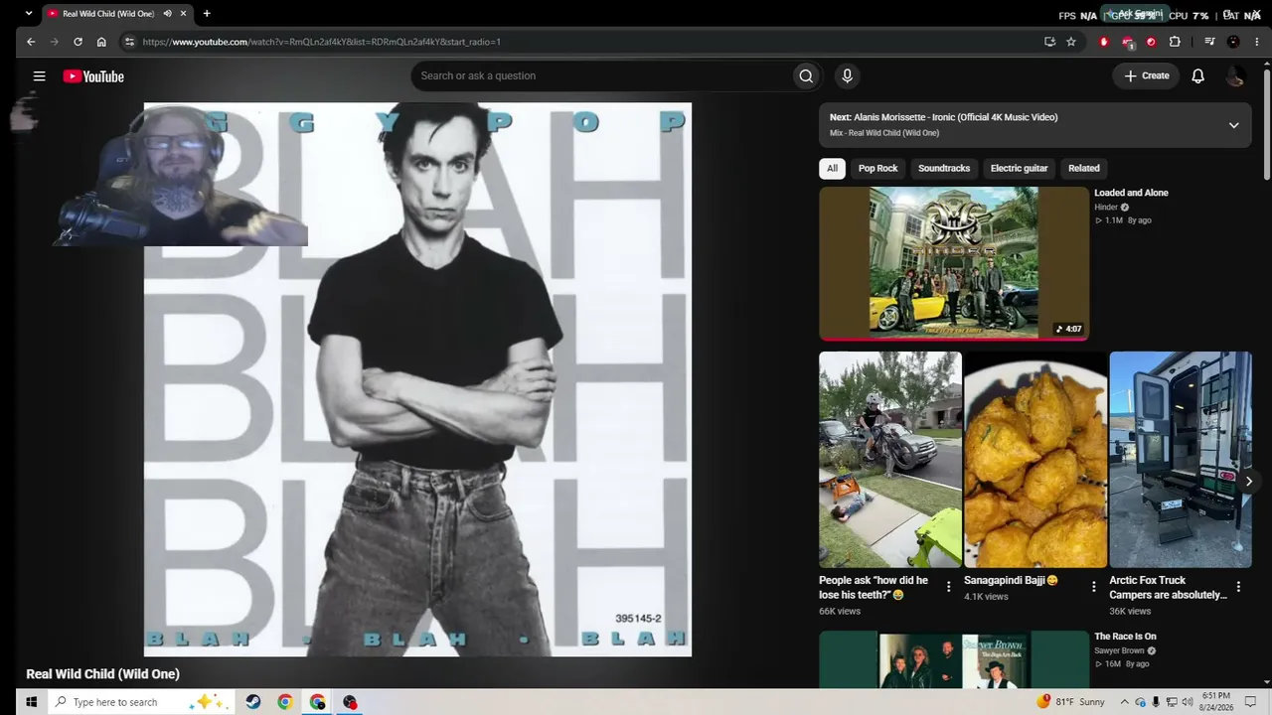The width and height of the screenshot is (1272, 715).
Task: Visit the Sawyer Brown channel
Action: click(x=1120, y=650)
